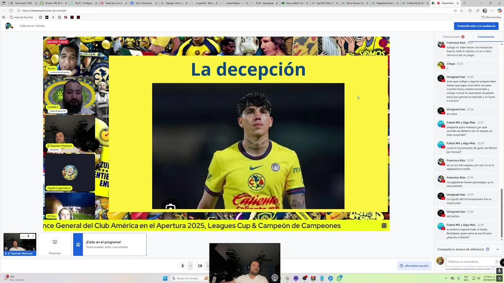
Task: Click Cafecito en Tertulia broadcast title
Action: coord(32,26)
